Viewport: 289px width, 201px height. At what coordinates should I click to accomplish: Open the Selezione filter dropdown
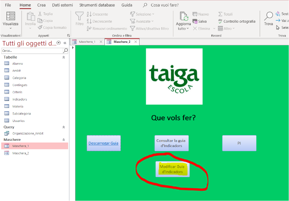[x=142, y=14]
